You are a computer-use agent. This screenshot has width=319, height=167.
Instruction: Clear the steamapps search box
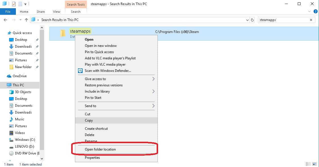[311, 20]
